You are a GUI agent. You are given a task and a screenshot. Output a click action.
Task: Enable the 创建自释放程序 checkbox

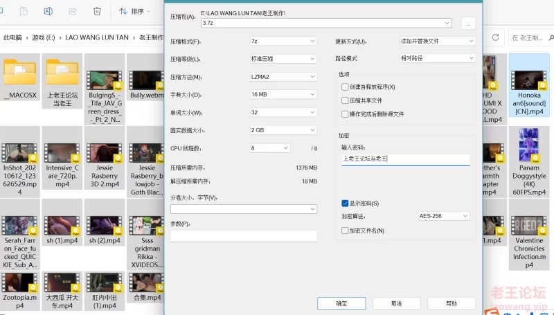345,87
